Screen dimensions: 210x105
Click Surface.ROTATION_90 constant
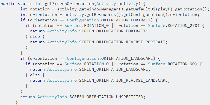tap(171, 64)
